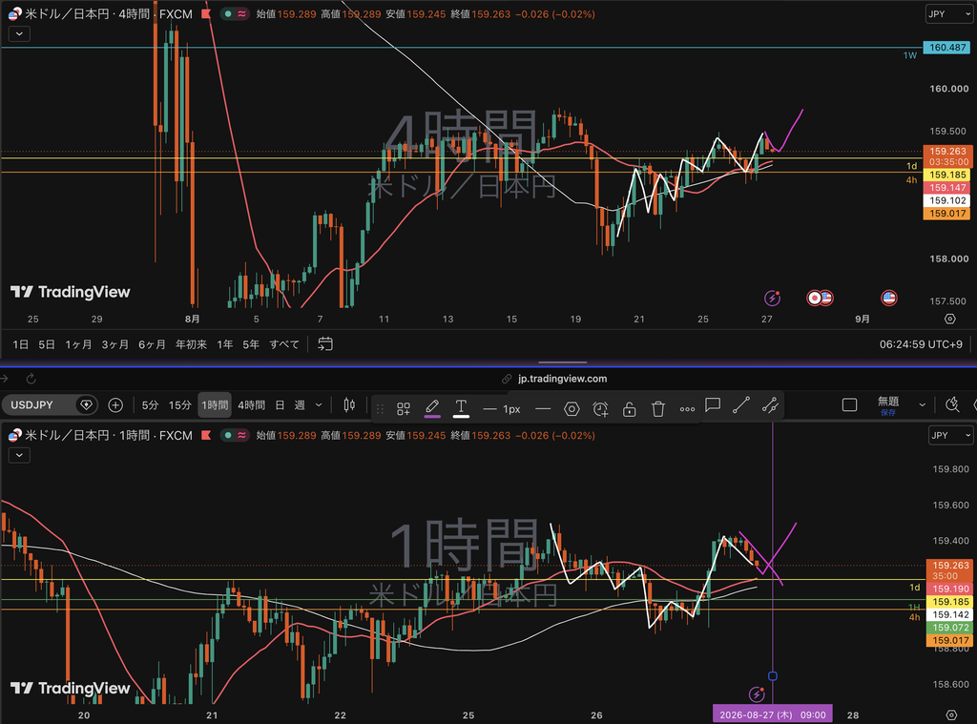977x724 pixels.
Task: Grab the drawing toolbar drag handle
Action: (380, 408)
